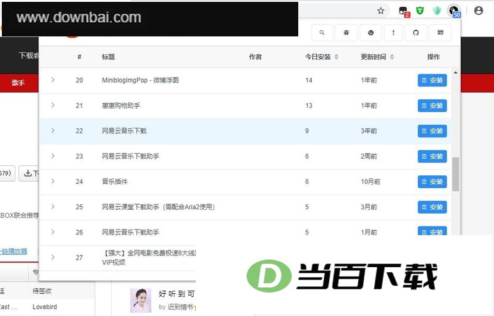Open the green T shield extension
Screen dimensions: 494x316
pos(420,10)
